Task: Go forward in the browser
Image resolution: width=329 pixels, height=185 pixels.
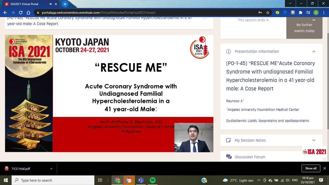Action: pyautogui.click(x=13, y=13)
